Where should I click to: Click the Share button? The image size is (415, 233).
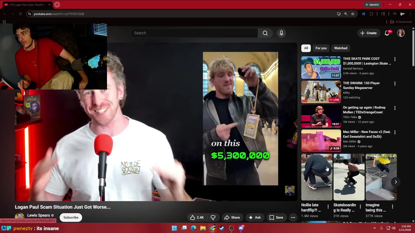(x=232, y=217)
